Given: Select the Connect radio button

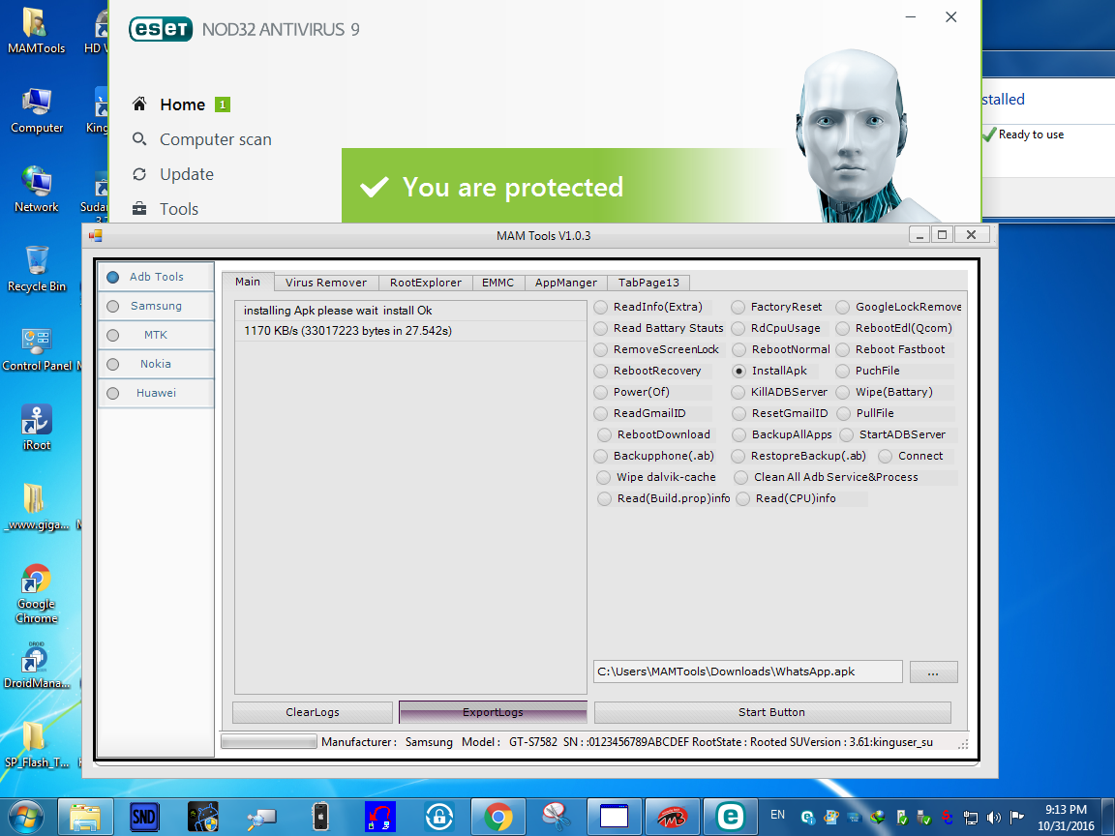Looking at the screenshot, I should pyautogui.click(x=886, y=457).
